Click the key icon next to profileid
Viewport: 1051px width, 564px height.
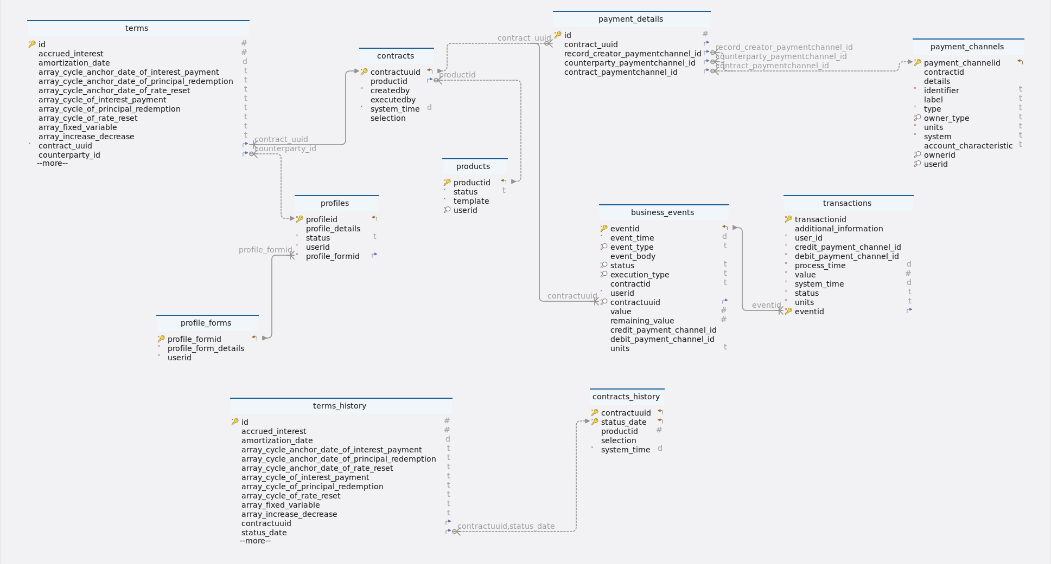click(300, 219)
